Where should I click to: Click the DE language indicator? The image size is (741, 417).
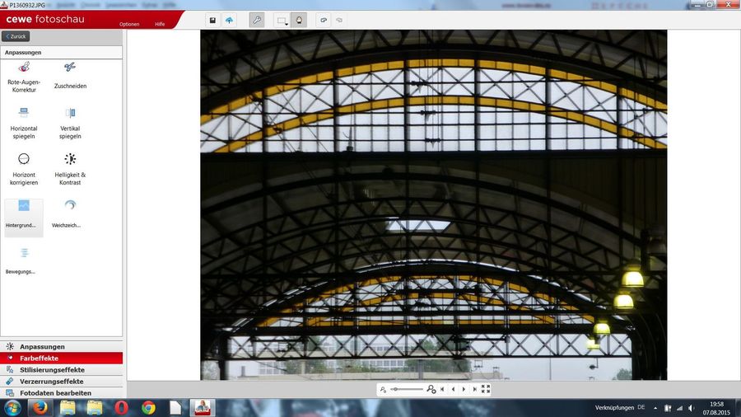641,408
